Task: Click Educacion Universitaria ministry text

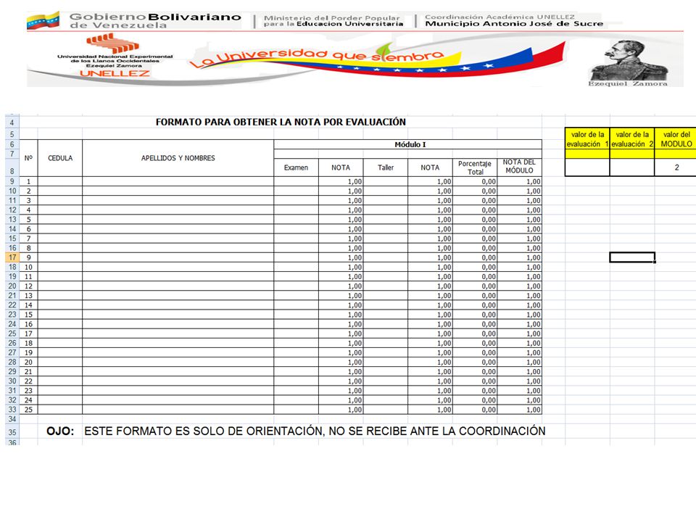Action: (x=349, y=24)
